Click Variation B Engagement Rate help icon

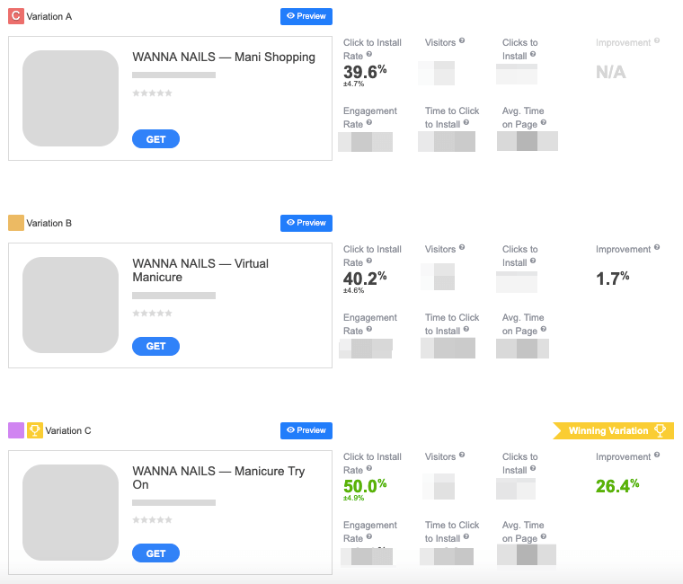pyautogui.click(x=369, y=329)
